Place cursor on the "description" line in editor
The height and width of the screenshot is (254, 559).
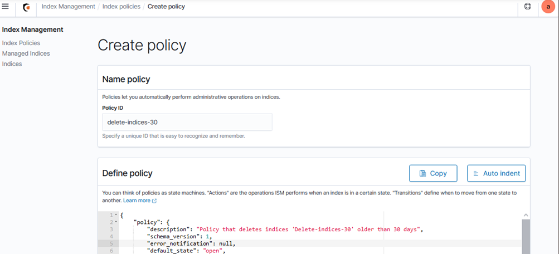[x=279, y=229]
